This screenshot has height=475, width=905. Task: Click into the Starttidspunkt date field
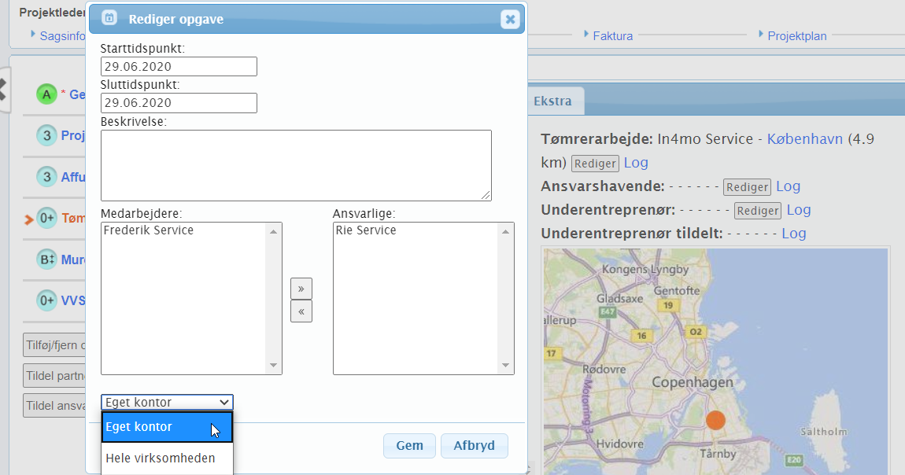[x=179, y=67]
